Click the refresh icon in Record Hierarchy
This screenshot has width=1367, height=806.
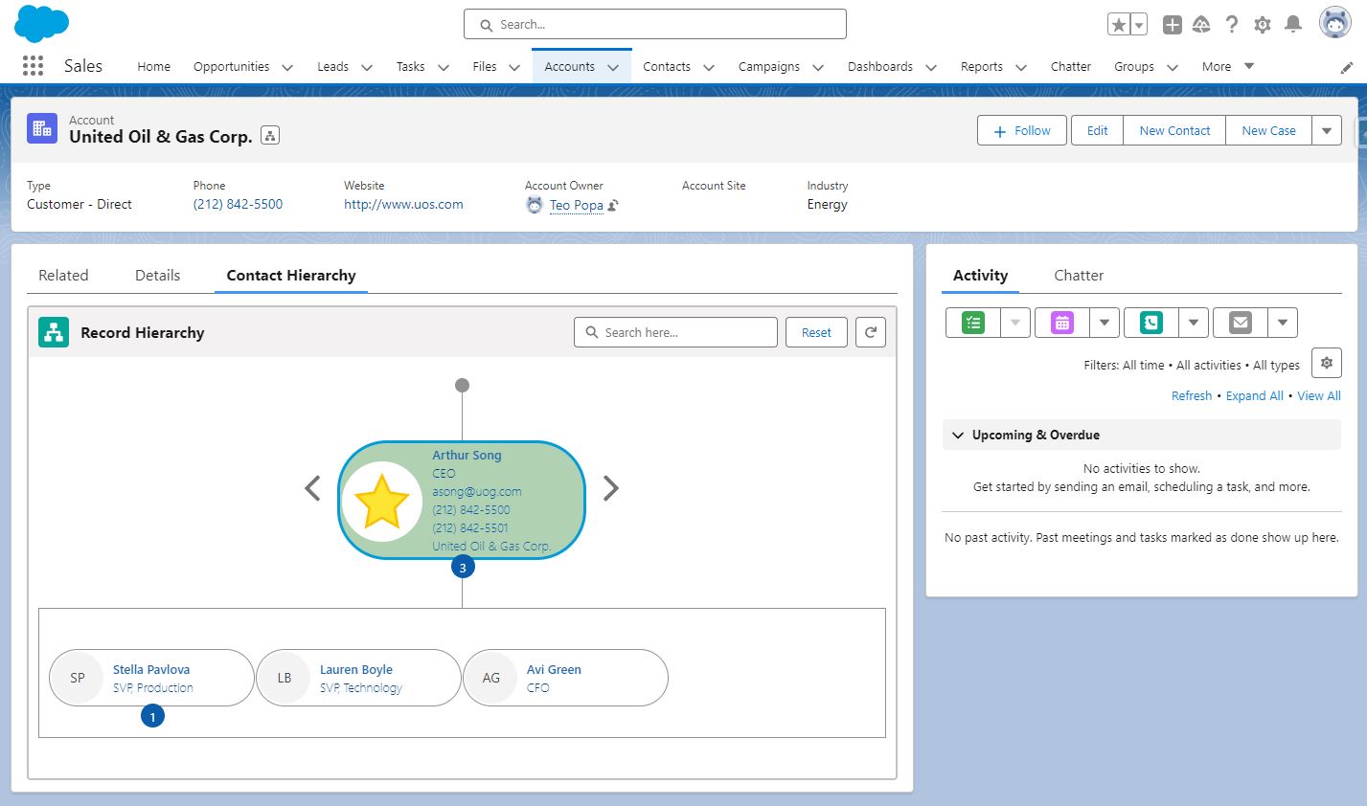tap(871, 332)
